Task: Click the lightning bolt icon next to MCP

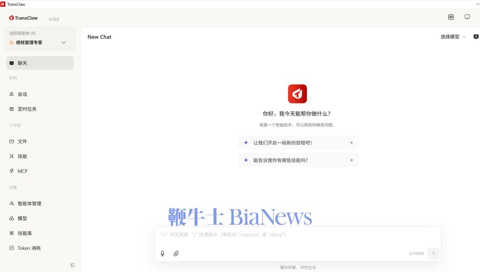Action: [12, 171]
